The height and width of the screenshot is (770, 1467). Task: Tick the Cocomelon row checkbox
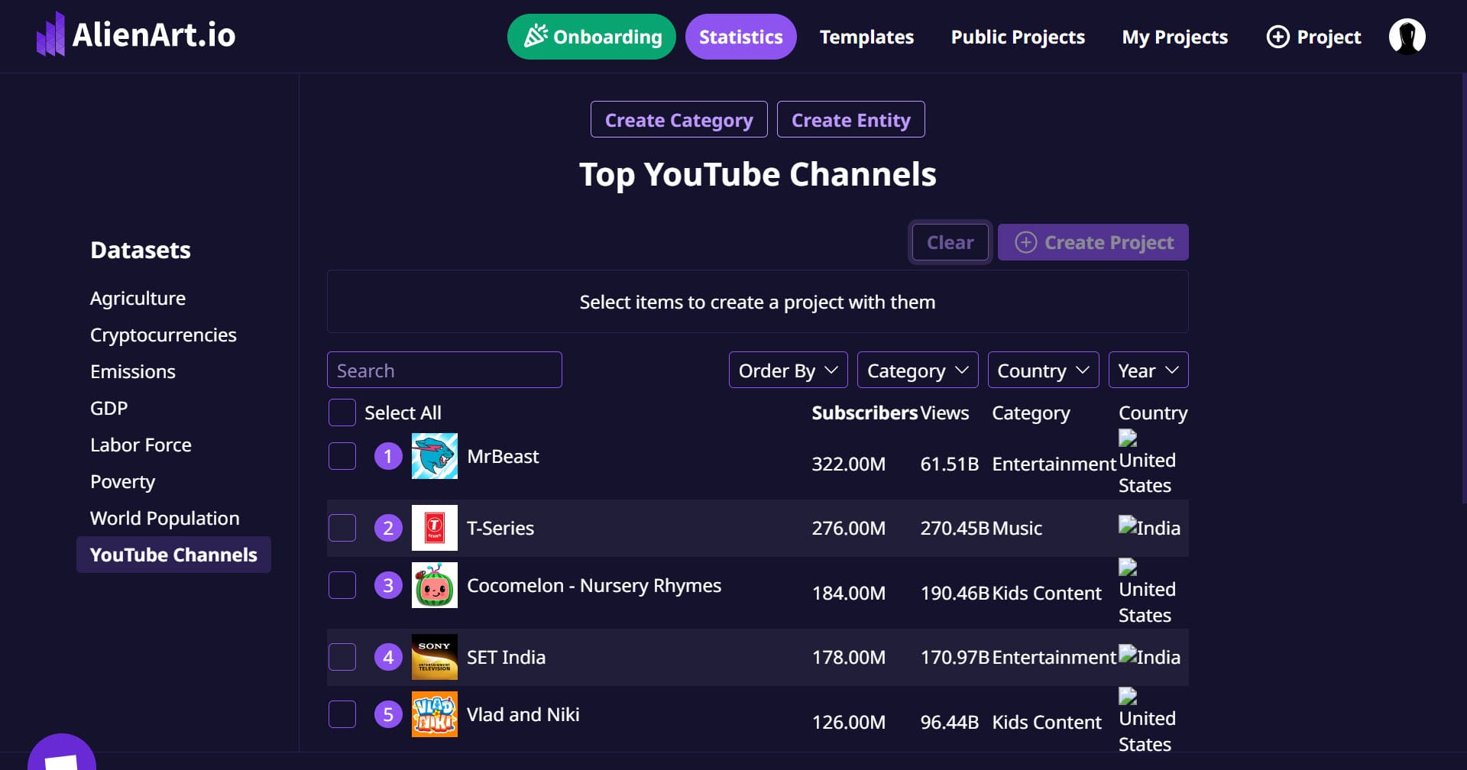(x=342, y=585)
